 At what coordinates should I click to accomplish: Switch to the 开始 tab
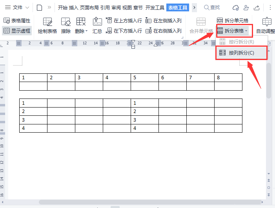point(63,7)
